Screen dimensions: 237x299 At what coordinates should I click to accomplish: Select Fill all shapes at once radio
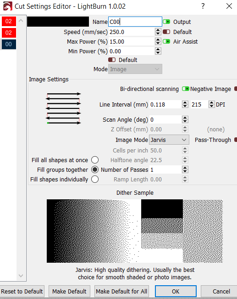click(95, 160)
